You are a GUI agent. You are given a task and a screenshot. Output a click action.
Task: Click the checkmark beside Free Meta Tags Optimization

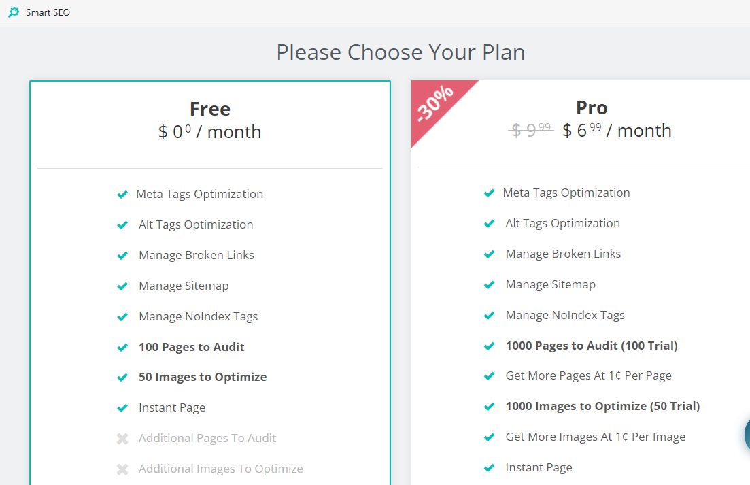[x=122, y=194]
